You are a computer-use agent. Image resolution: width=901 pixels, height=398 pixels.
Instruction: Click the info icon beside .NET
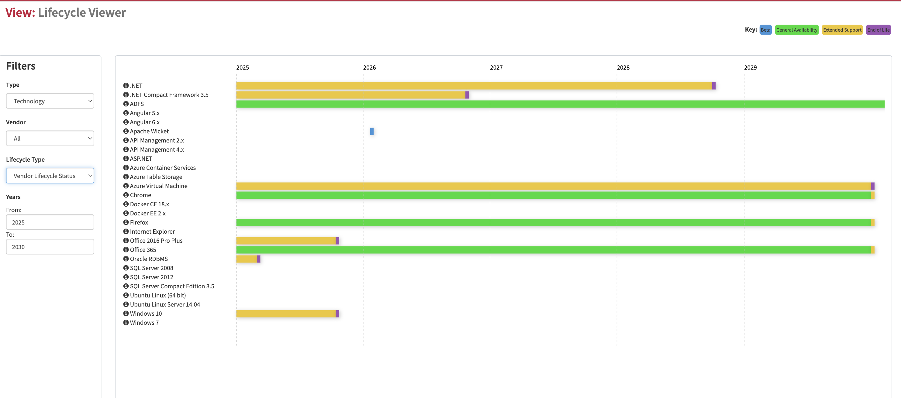click(126, 86)
